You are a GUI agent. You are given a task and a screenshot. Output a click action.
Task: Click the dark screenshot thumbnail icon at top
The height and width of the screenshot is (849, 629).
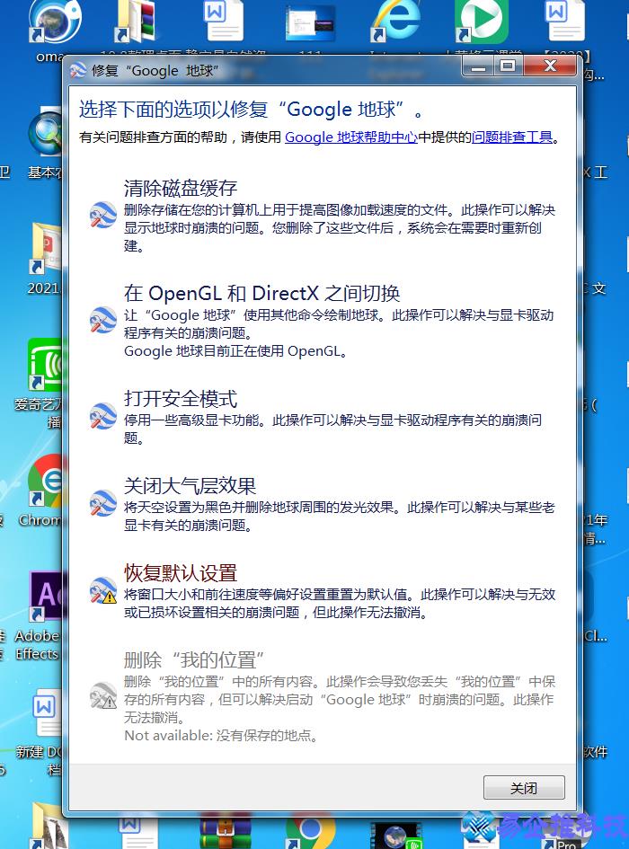click(310, 24)
